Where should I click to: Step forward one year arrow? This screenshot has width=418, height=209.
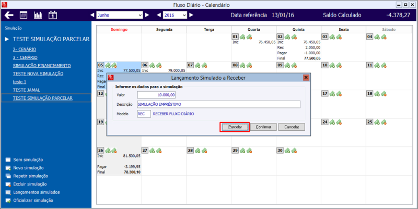click(x=191, y=15)
